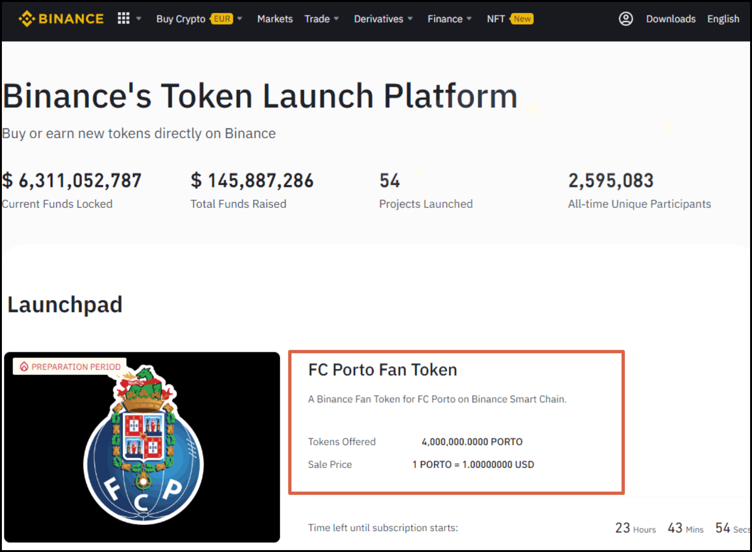
Task: Click the Launchpad section heading
Action: click(65, 305)
